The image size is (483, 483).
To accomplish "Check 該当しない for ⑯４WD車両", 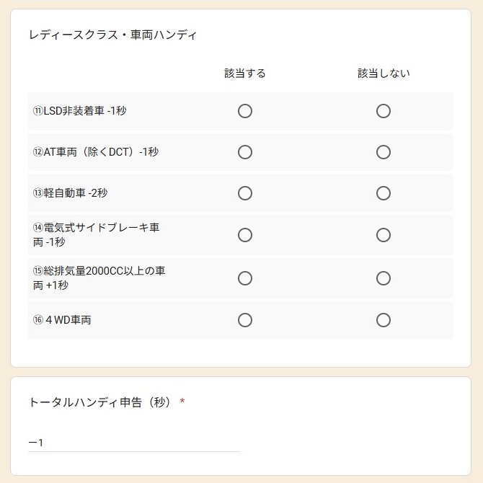I will (384, 320).
